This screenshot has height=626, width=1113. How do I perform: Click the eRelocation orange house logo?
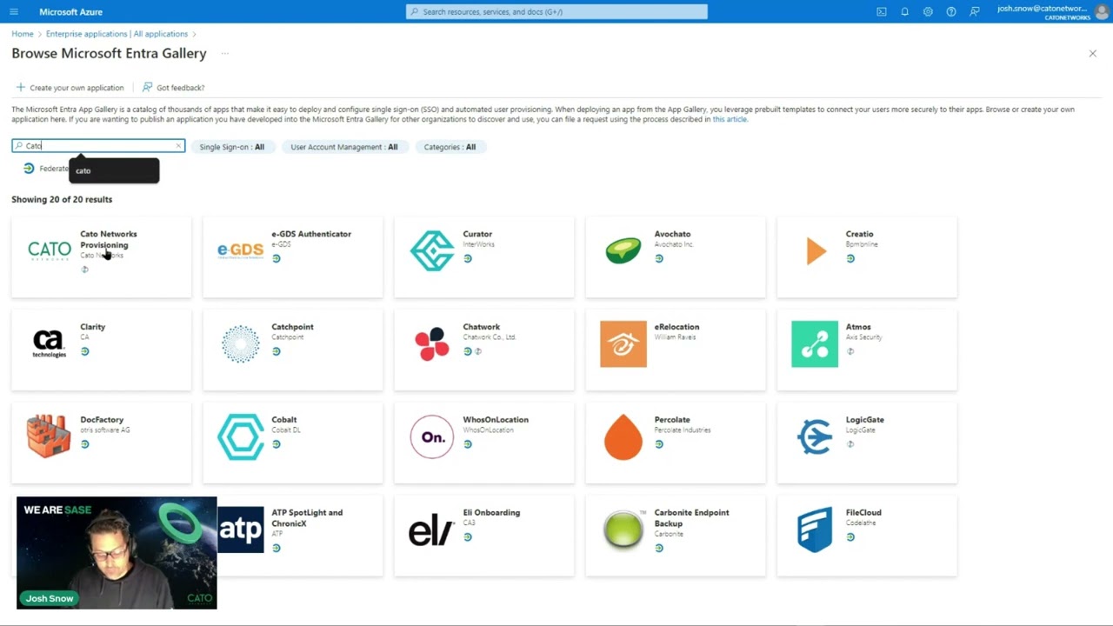click(623, 343)
